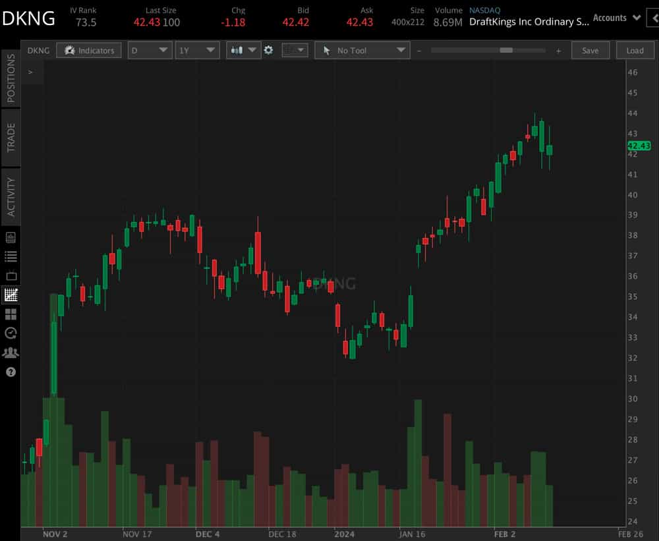
Task: Click the four-square grid sidebar icon
Action: click(x=11, y=314)
